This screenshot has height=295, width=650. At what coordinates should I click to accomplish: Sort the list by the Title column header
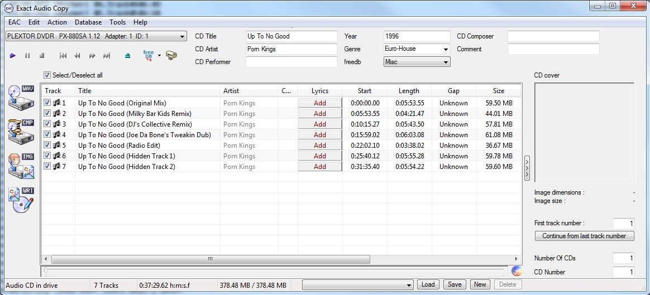[147, 91]
